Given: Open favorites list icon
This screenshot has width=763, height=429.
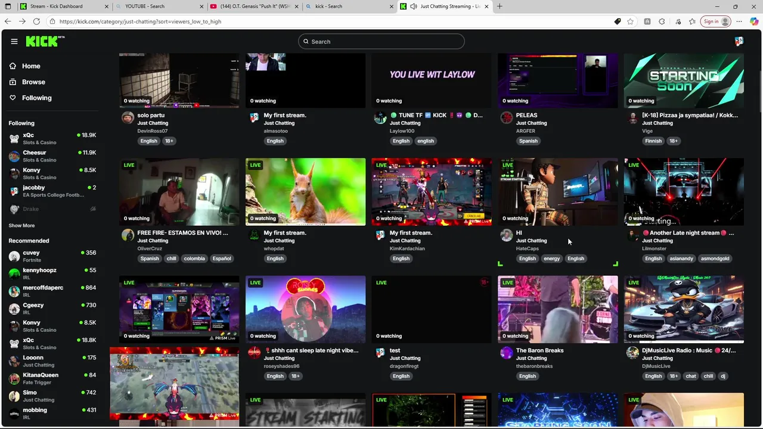Looking at the screenshot, I should 693,21.
